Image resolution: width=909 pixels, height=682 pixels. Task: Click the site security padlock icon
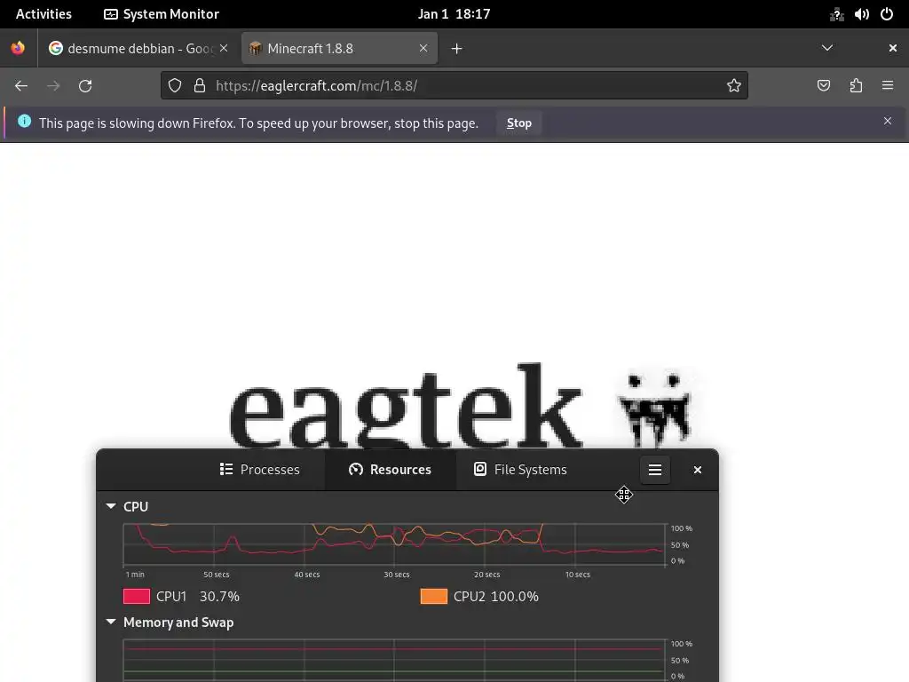point(200,86)
